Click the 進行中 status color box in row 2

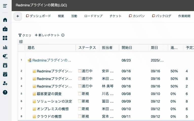coord(80,71)
